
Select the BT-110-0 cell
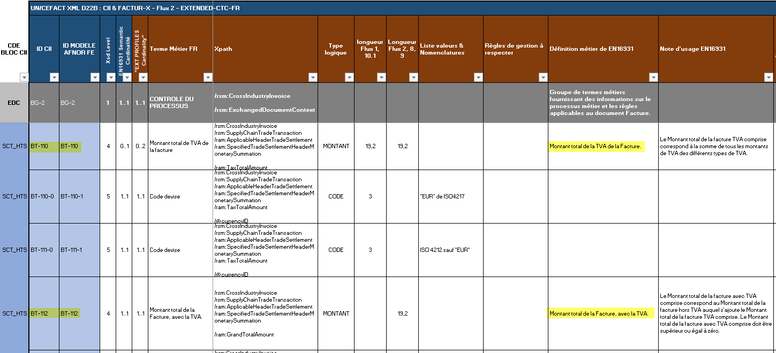coord(44,196)
